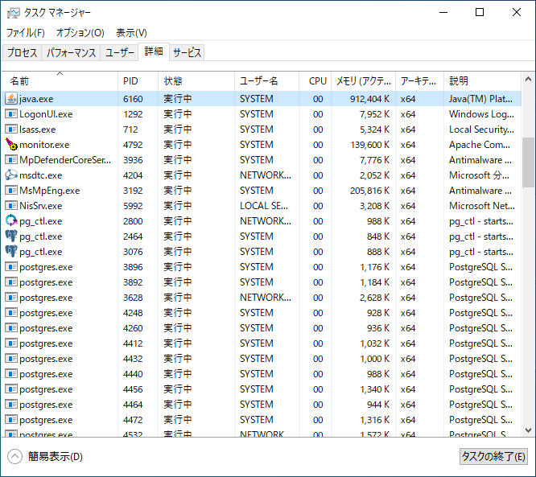Viewport: 536px width, 477px height.
Task: Sort by the 説明 column header
Action: click(482, 81)
